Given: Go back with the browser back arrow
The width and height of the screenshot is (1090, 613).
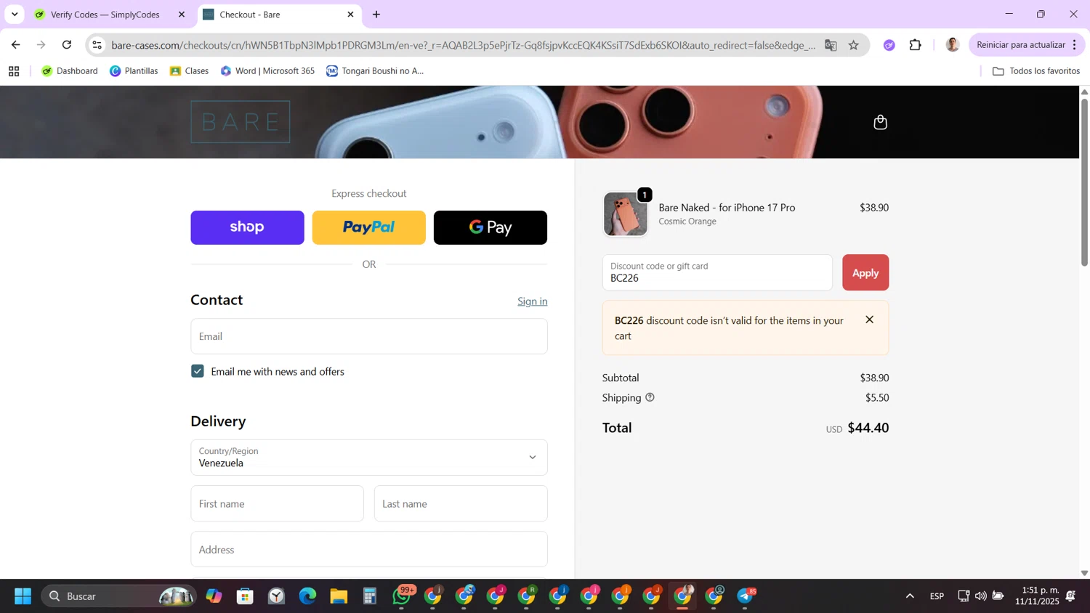Looking at the screenshot, I should [x=15, y=45].
